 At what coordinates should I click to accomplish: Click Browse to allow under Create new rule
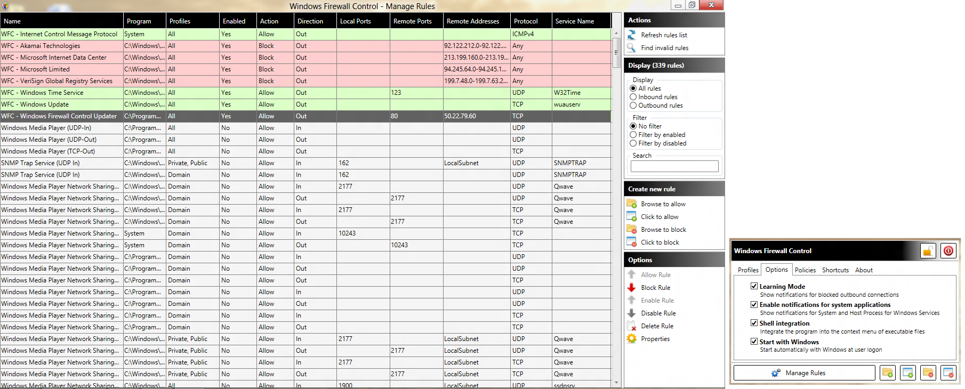pos(663,204)
